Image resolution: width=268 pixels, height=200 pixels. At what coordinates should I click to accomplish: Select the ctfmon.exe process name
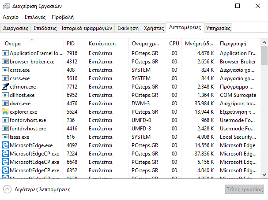[x=23, y=87]
